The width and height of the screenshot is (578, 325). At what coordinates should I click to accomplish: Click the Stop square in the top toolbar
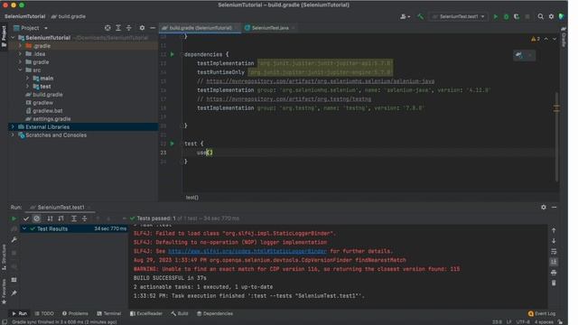coord(527,16)
